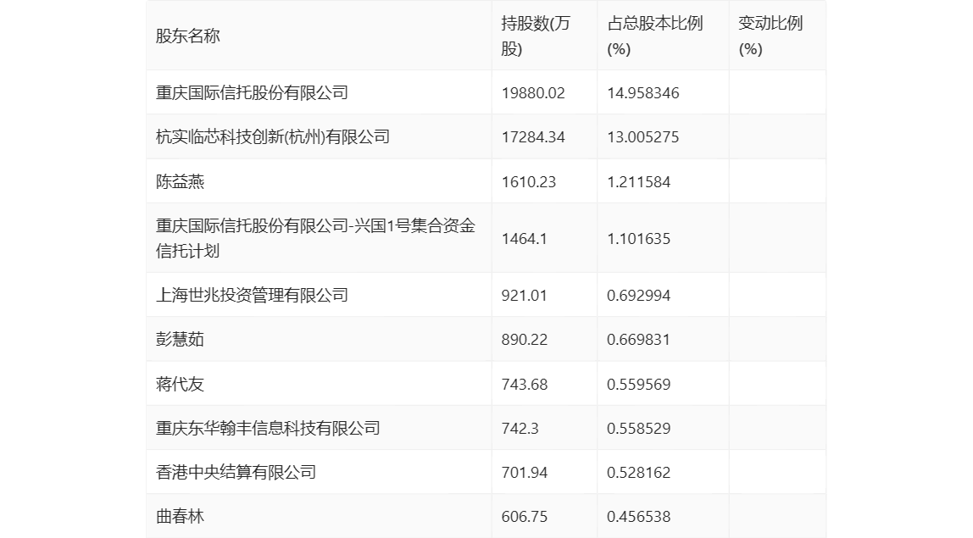Click the value 17284.34

coord(533,137)
